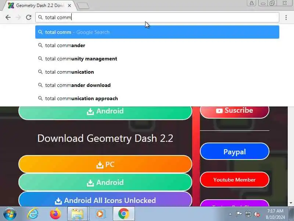Screen dimensions: 294x221
Task: Close the Geometry Dash 2.2 tab
Action: point(69,6)
